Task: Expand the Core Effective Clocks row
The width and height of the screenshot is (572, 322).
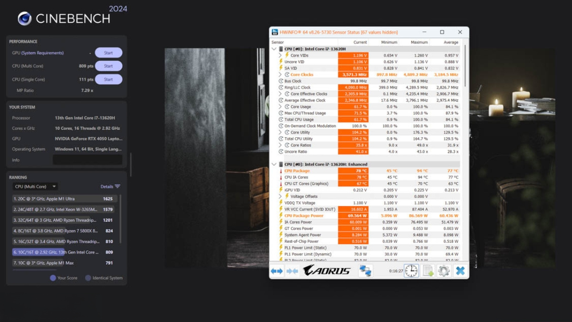Action: 280,94
